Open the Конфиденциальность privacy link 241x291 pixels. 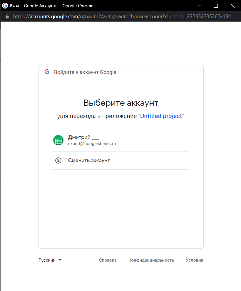point(151,260)
